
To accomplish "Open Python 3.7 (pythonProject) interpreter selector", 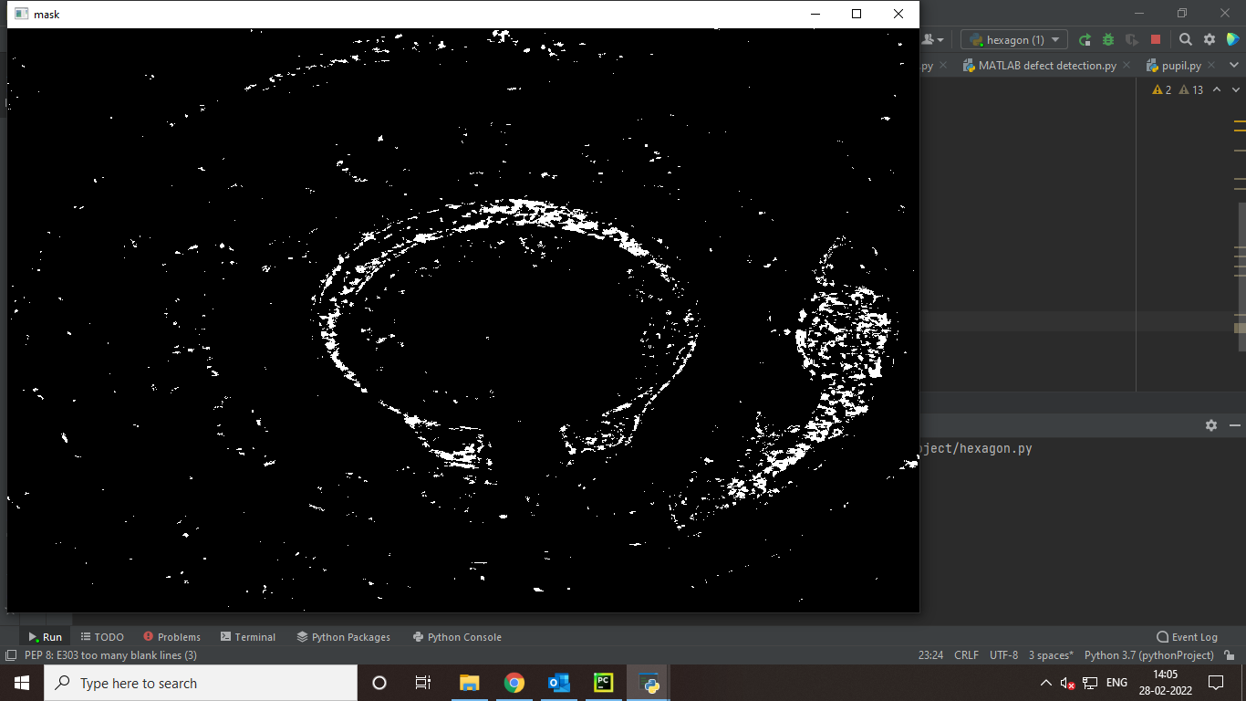I will [1149, 655].
